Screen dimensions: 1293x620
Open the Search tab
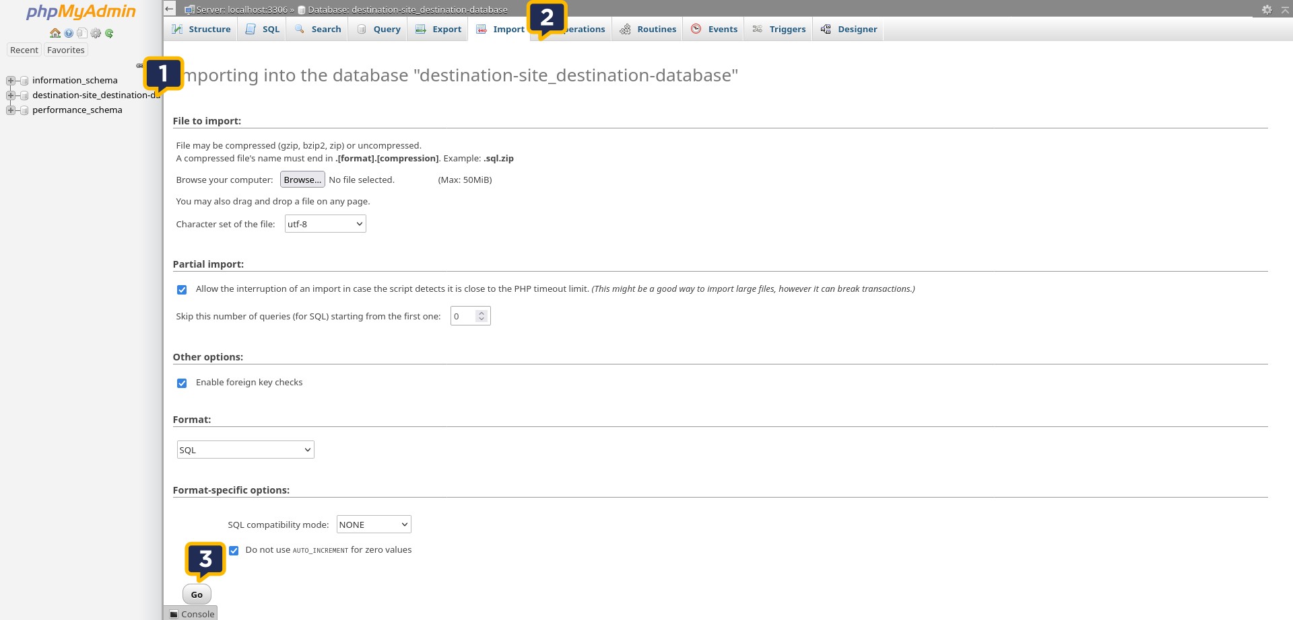317,29
